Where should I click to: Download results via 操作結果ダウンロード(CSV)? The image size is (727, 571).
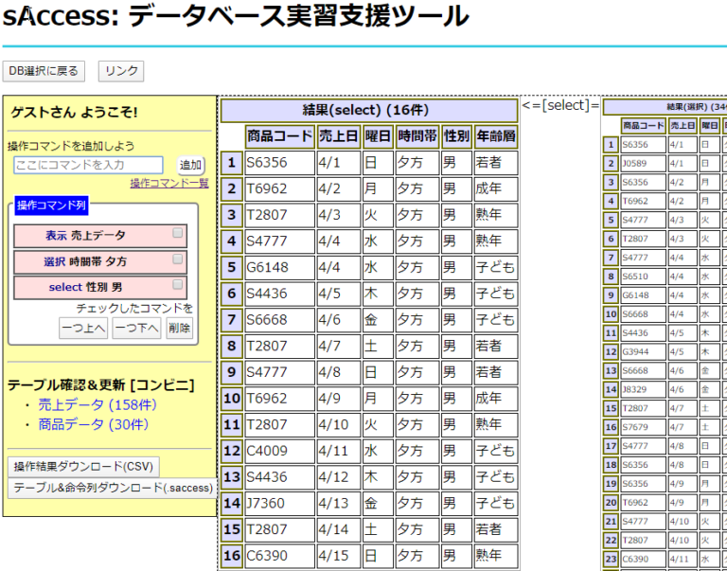(x=83, y=467)
